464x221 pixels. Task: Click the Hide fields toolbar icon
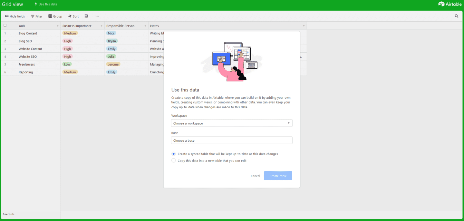pos(15,16)
